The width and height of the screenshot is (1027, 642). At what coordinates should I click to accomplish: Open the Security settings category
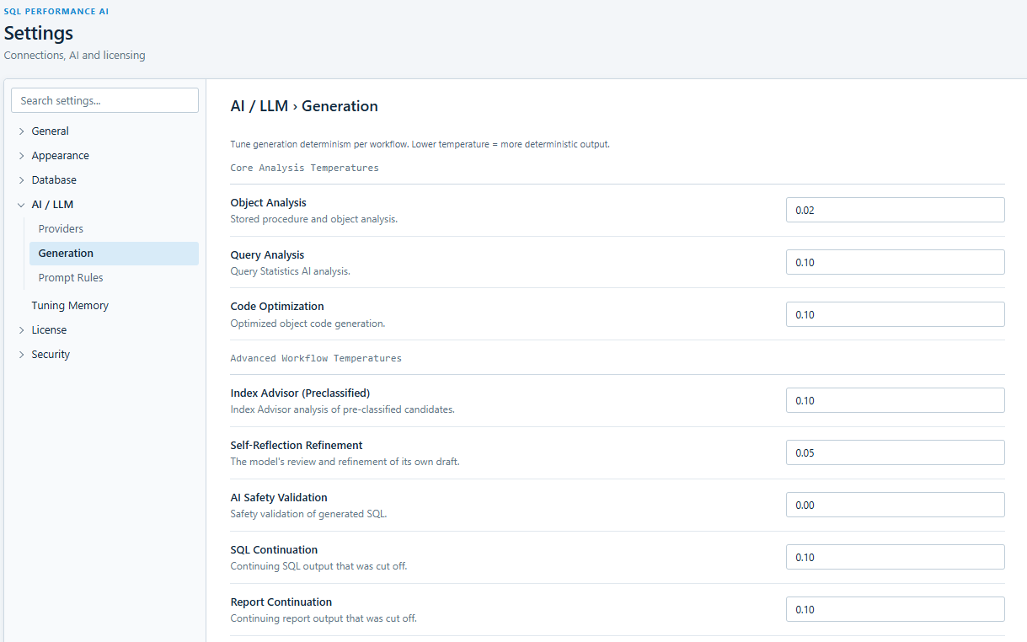[x=51, y=355]
